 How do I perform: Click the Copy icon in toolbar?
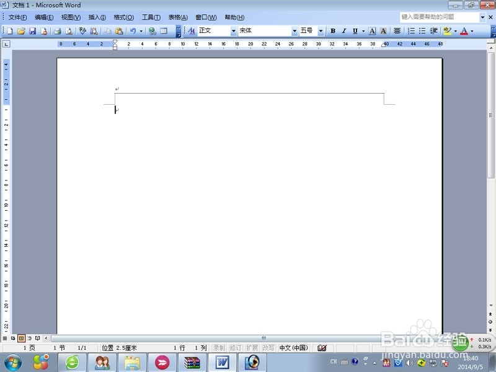click(x=108, y=31)
